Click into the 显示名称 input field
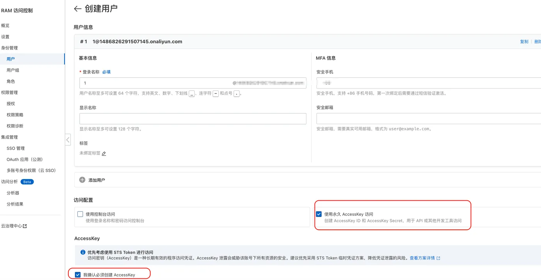541x280 pixels. [x=193, y=119]
